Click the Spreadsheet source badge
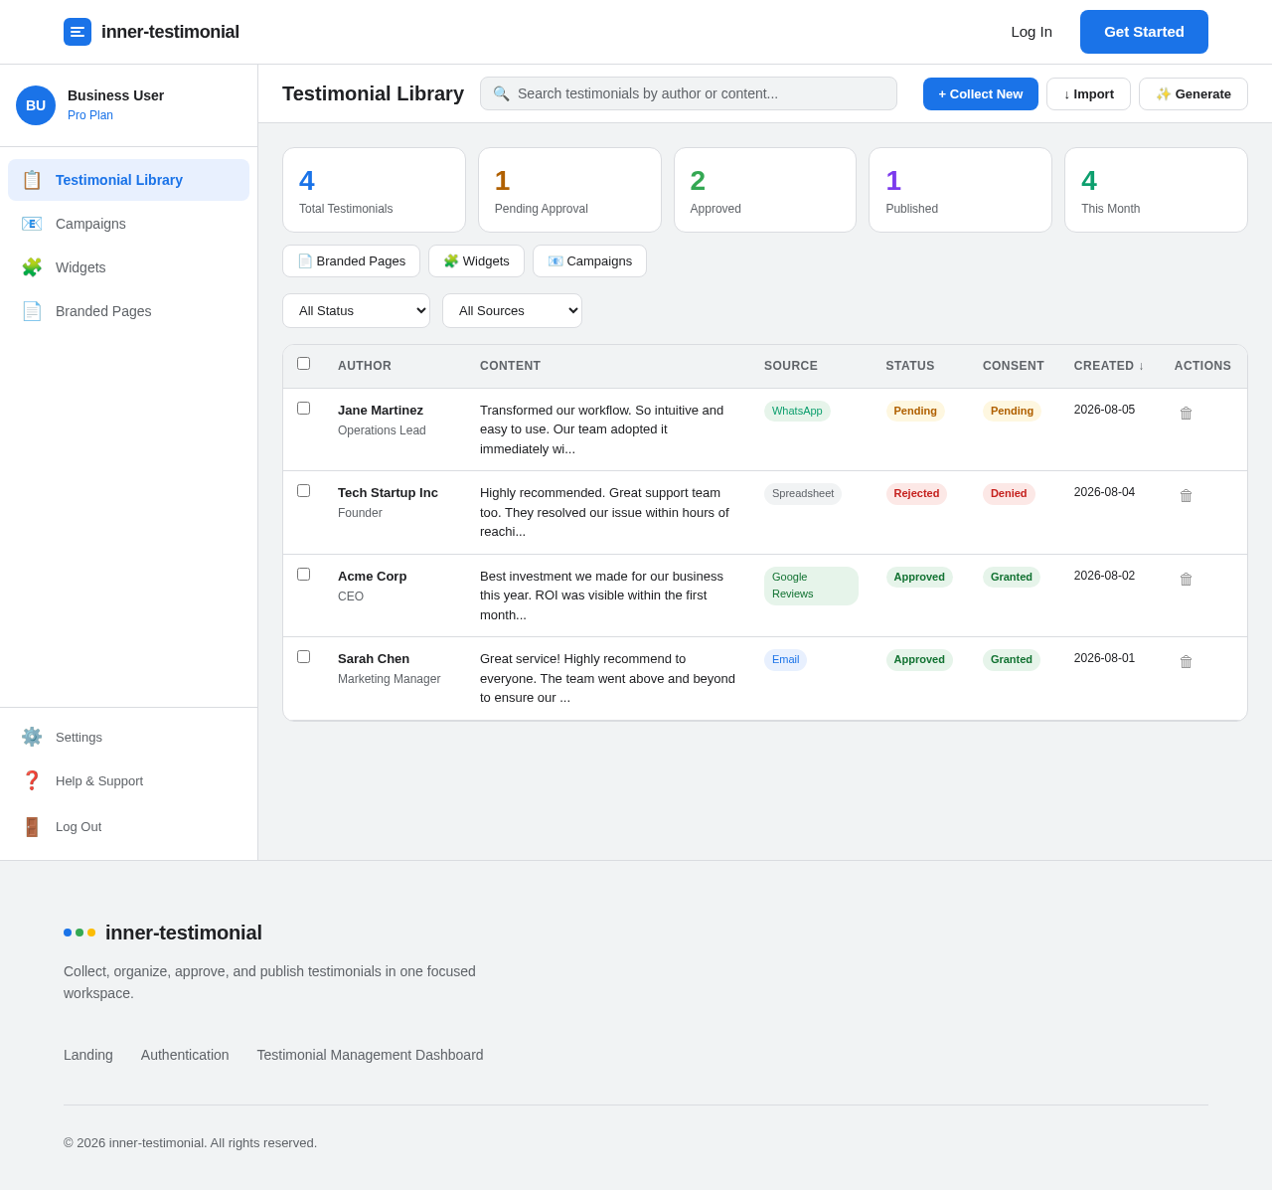Screen dimensions: 1272x1190 (x=803, y=493)
